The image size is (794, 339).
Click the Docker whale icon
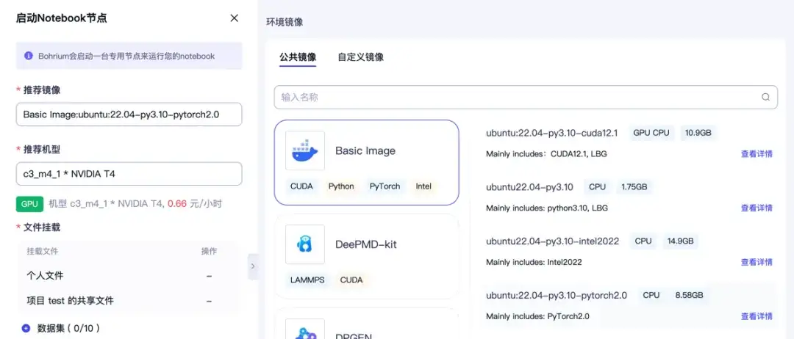pos(305,150)
